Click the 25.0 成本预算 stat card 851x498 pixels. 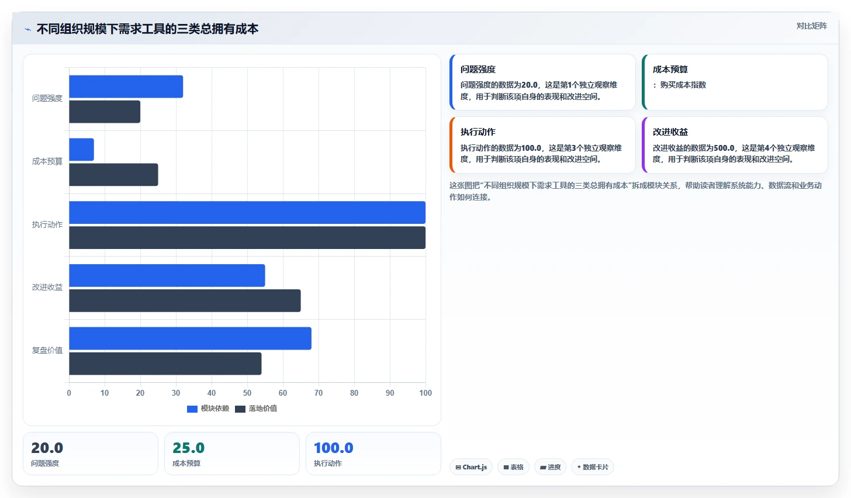pos(232,454)
